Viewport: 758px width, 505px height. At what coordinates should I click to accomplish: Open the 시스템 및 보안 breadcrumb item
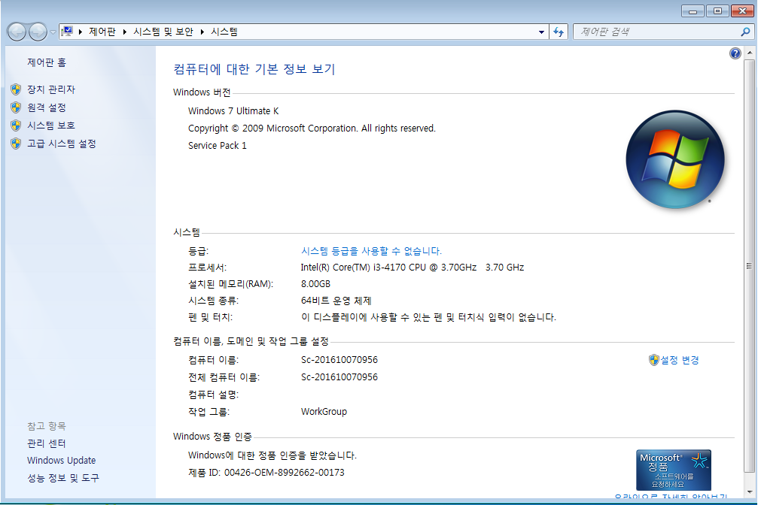click(x=163, y=32)
